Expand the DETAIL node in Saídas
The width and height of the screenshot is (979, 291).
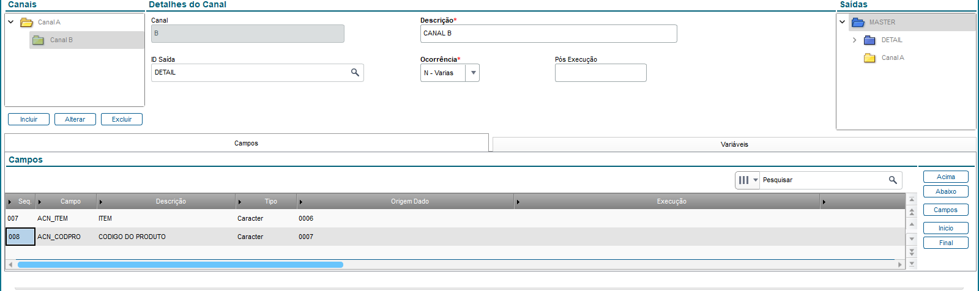tap(855, 40)
